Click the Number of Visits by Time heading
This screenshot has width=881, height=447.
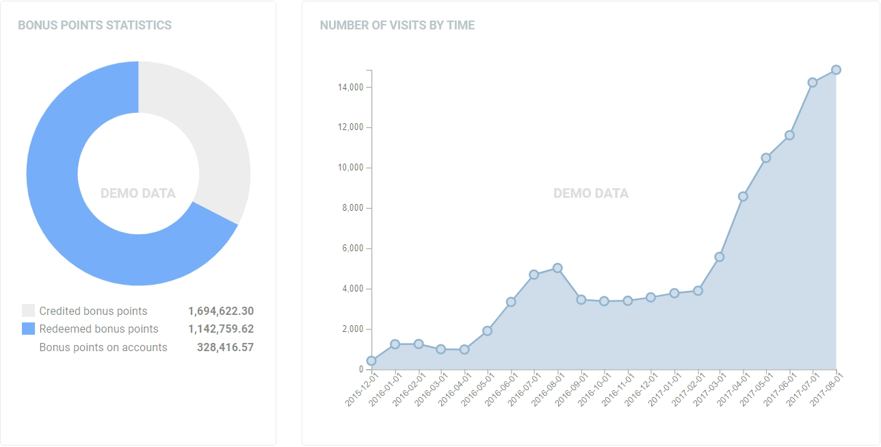pos(397,25)
